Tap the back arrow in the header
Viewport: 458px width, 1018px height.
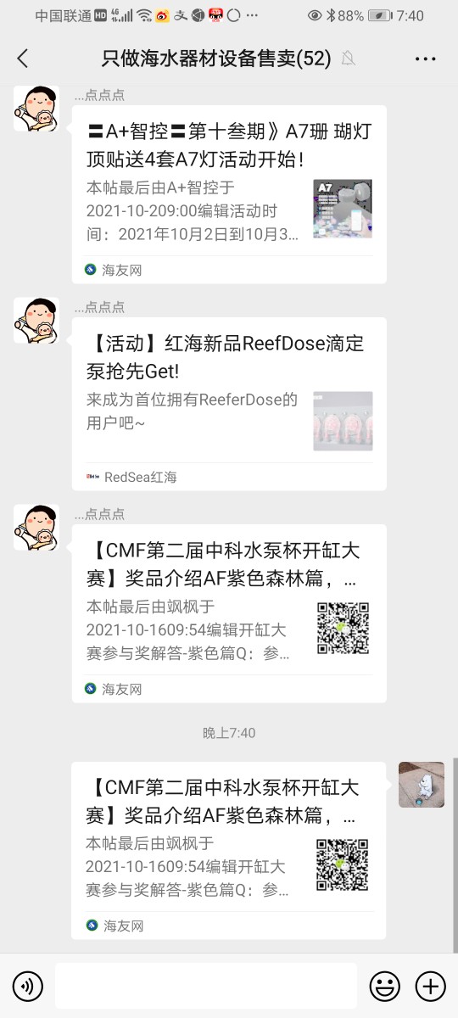point(23,58)
